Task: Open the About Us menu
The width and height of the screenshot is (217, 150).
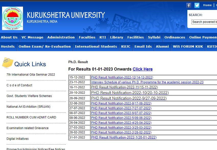Action: tap(9, 37)
